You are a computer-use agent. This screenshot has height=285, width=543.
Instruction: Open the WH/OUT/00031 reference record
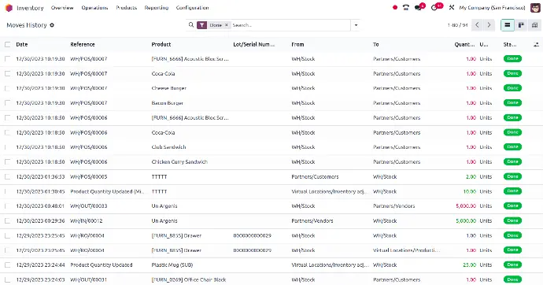pos(88,279)
